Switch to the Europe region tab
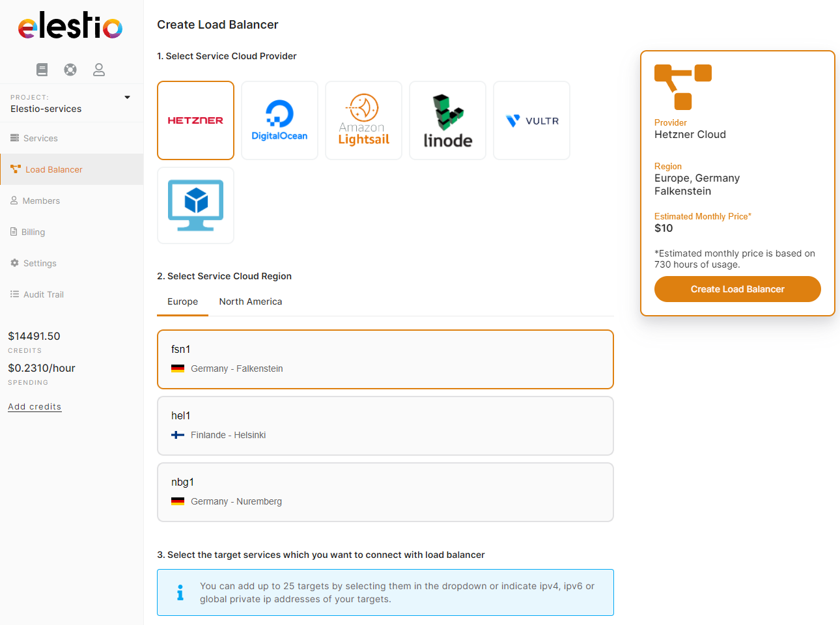Screen dimensions: 840x625 click(x=182, y=302)
